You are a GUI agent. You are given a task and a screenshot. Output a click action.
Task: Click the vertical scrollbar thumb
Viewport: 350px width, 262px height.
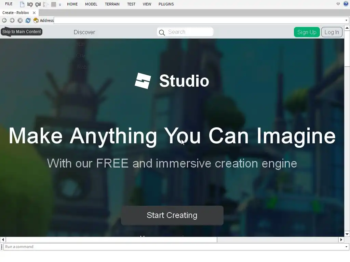[x=347, y=48]
